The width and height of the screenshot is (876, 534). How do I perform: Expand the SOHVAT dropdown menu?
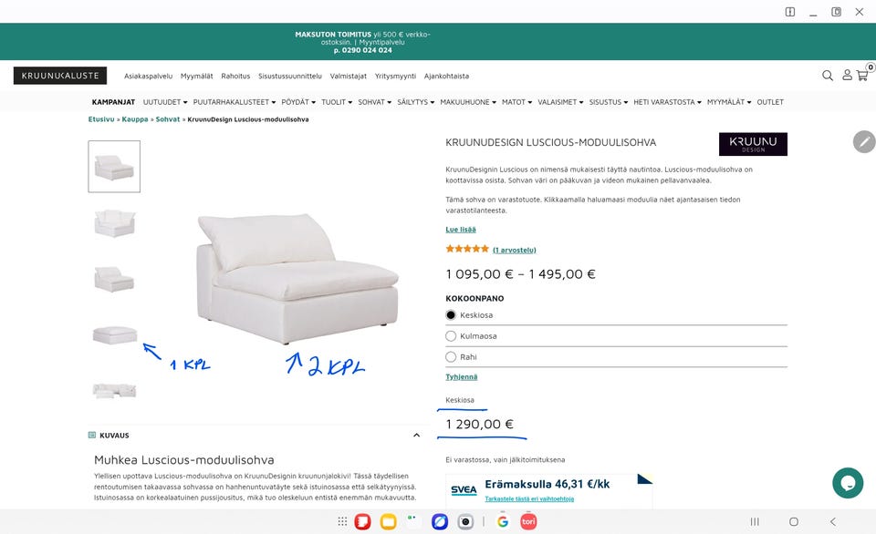coord(374,102)
